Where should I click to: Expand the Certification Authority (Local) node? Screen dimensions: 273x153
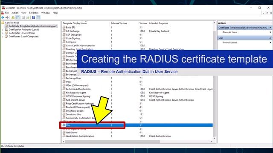point(3,30)
